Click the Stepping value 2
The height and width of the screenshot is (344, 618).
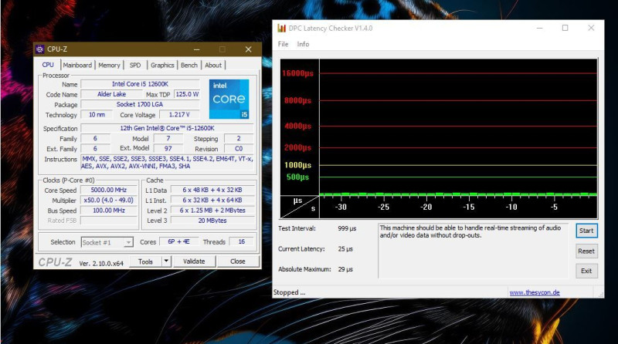tap(239, 138)
